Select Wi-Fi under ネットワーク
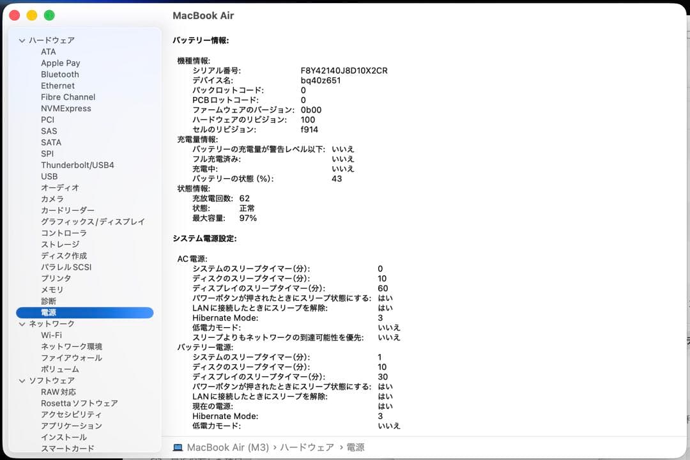 click(51, 335)
